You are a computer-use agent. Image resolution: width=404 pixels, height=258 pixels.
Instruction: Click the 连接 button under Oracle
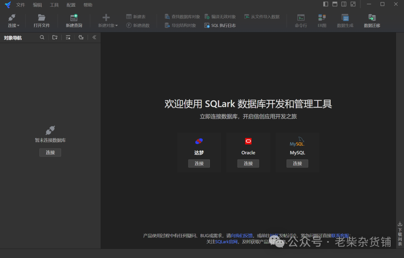248,163
